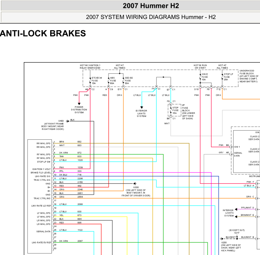Click the "LNG RATE LO REF" pin label

(41, 206)
